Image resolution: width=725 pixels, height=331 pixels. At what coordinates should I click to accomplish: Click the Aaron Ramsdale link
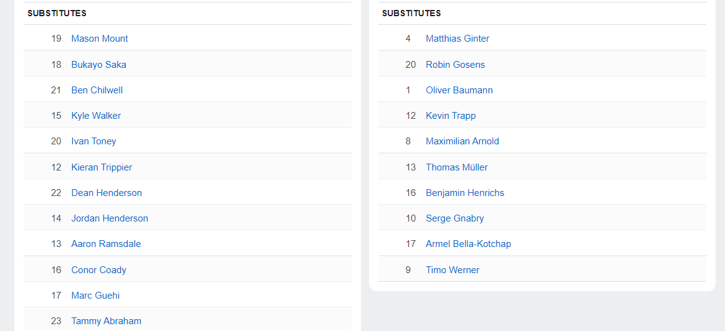[x=106, y=244]
